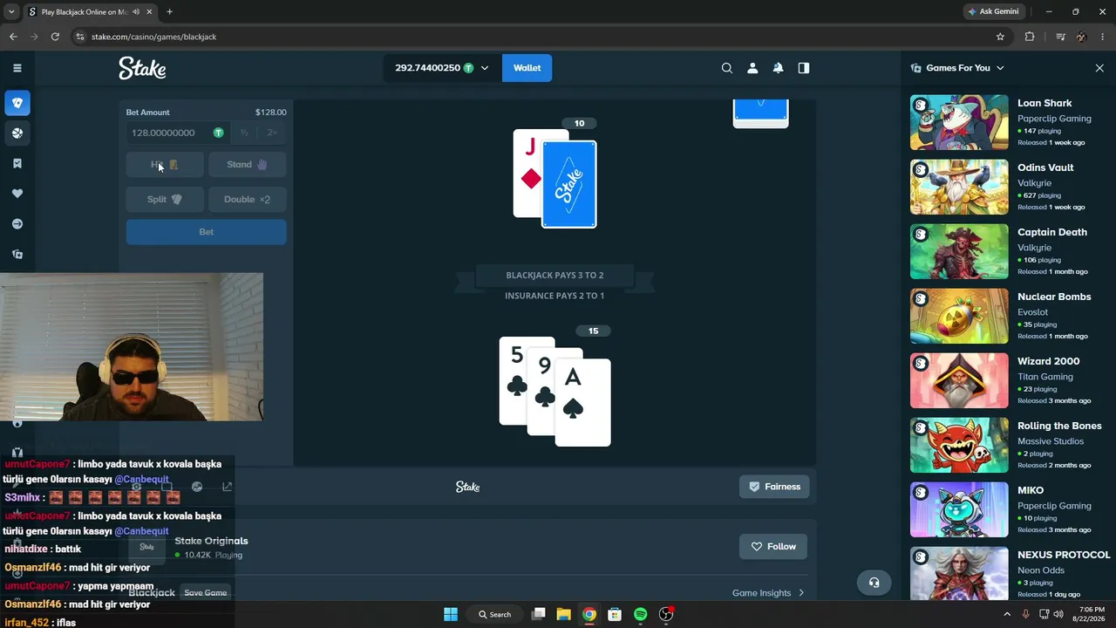
Task: Click the Ask Gemini button
Action: [993, 11]
